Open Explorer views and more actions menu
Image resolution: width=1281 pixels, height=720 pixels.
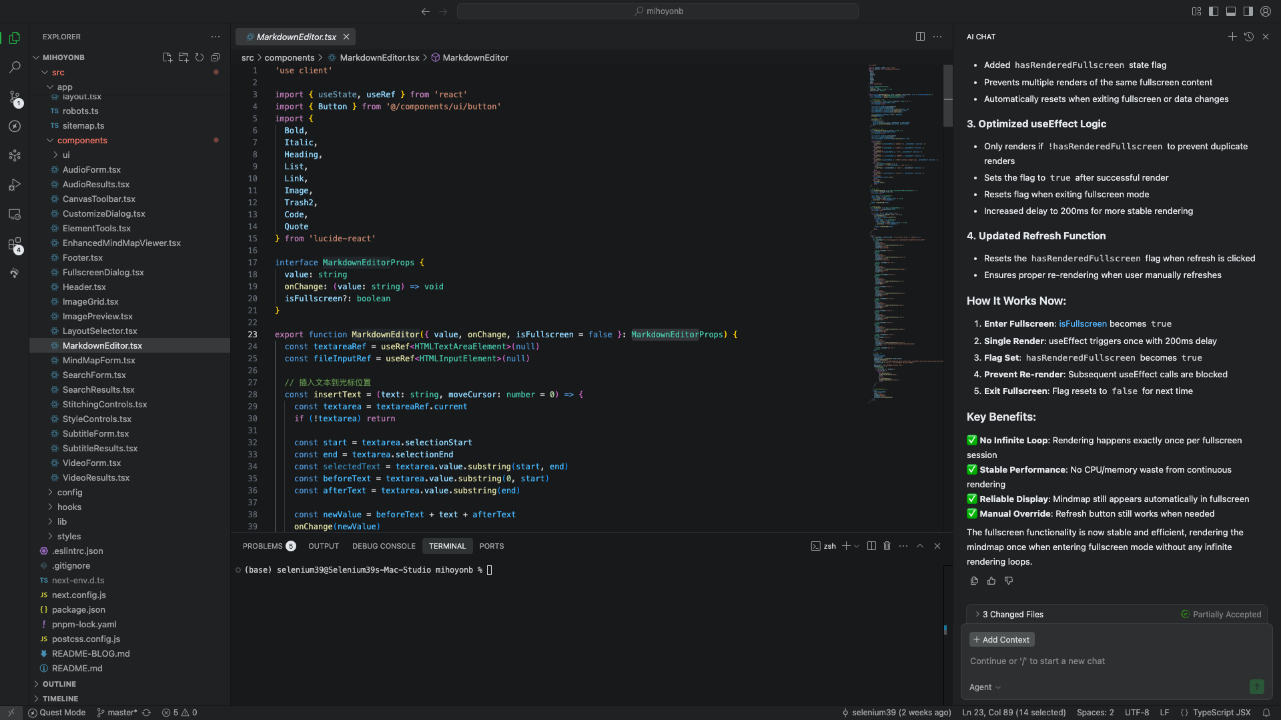(216, 37)
